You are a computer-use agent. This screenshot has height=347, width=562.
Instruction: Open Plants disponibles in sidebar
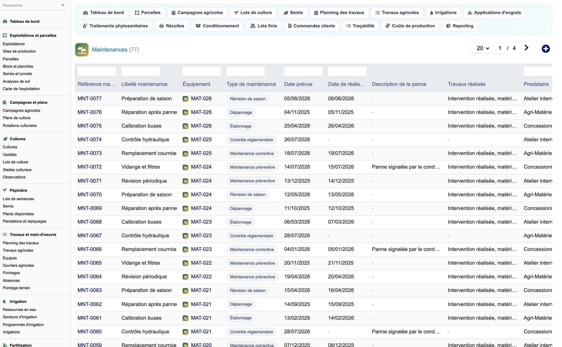18,214
